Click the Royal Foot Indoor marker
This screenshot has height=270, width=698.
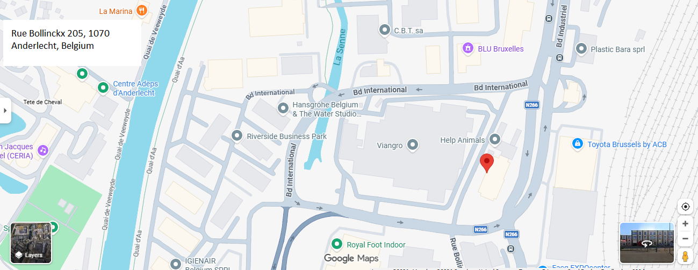click(337, 245)
